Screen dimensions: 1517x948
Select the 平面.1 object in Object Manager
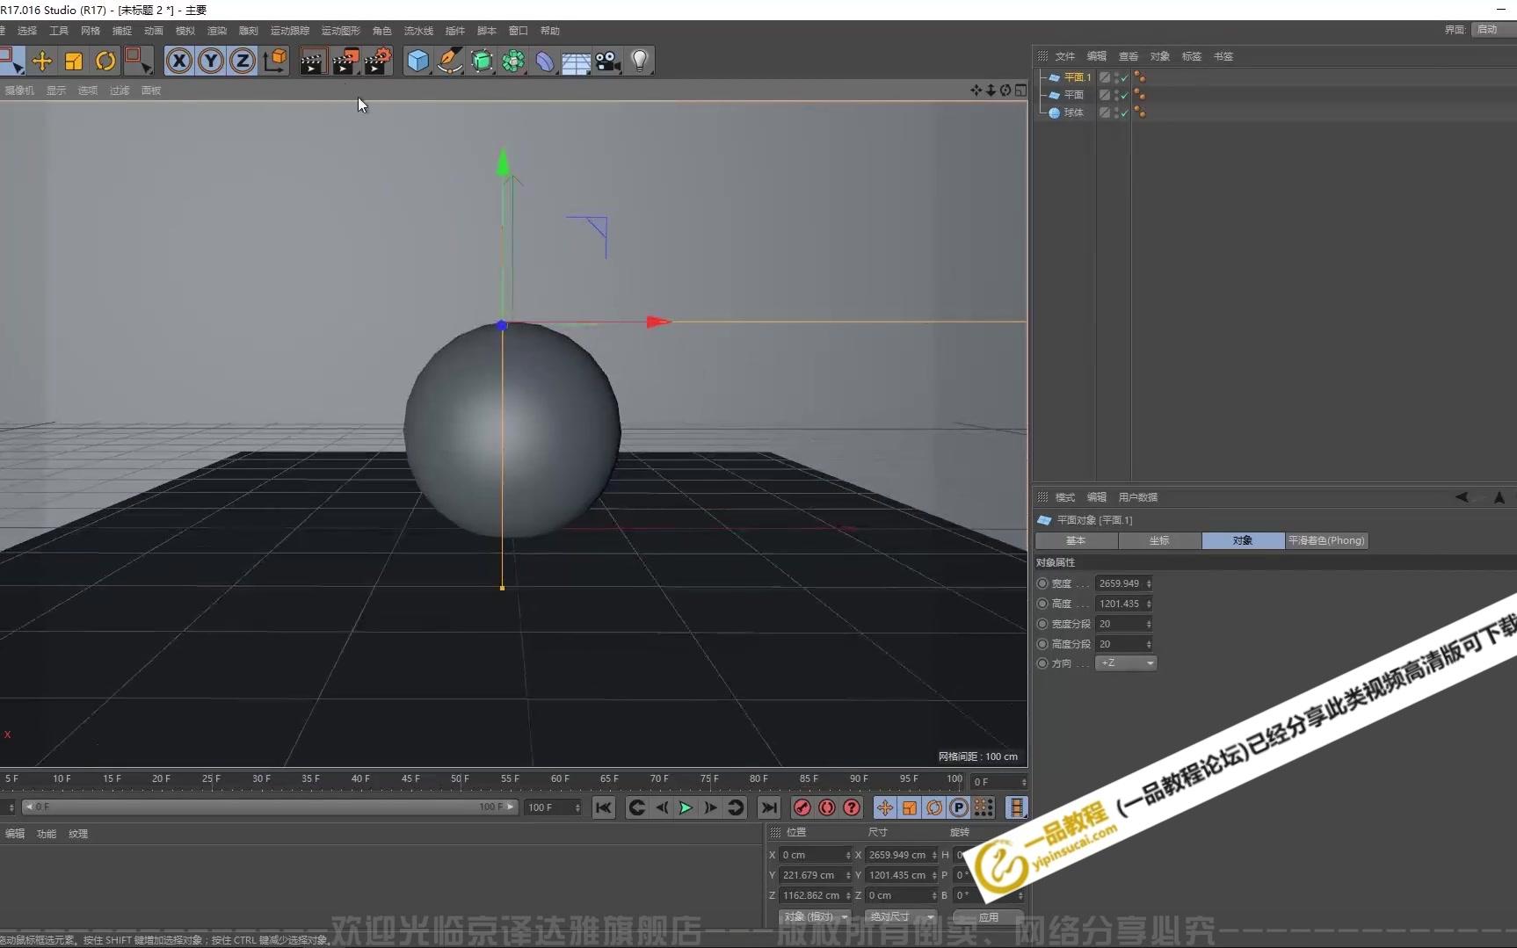[1078, 77]
